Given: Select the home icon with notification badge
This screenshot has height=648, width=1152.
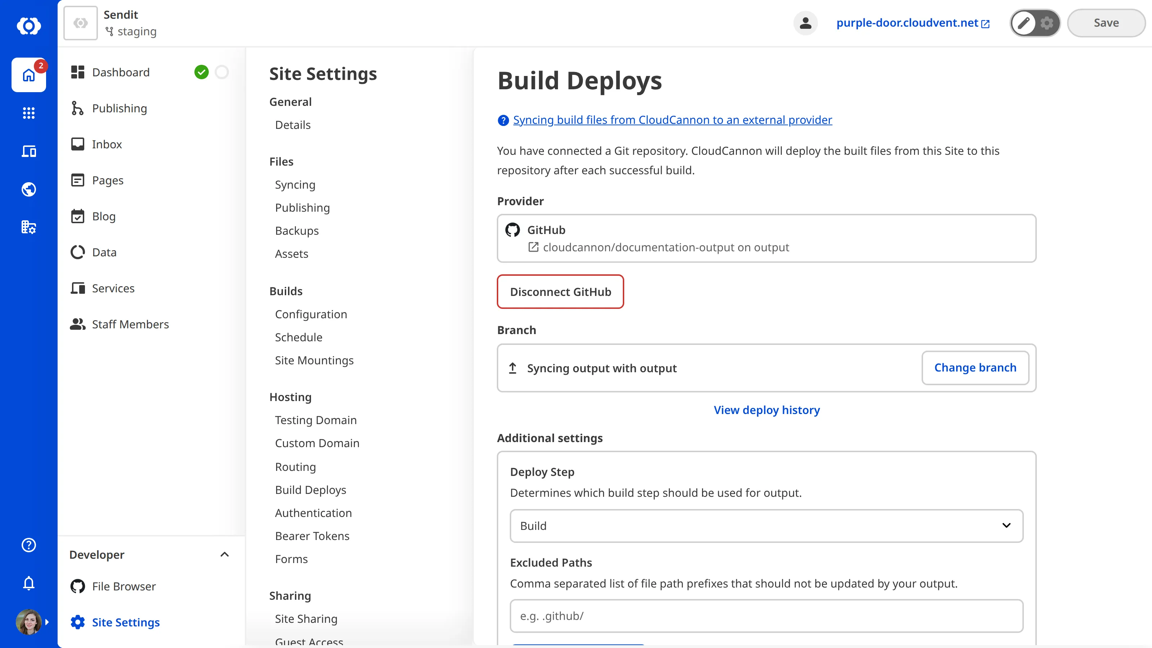Looking at the screenshot, I should [x=29, y=75].
